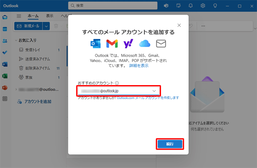Image resolution: width=257 pixels, height=168 pixels.
Task: Click the Outlook logo in the dialog
Action: 96,44
